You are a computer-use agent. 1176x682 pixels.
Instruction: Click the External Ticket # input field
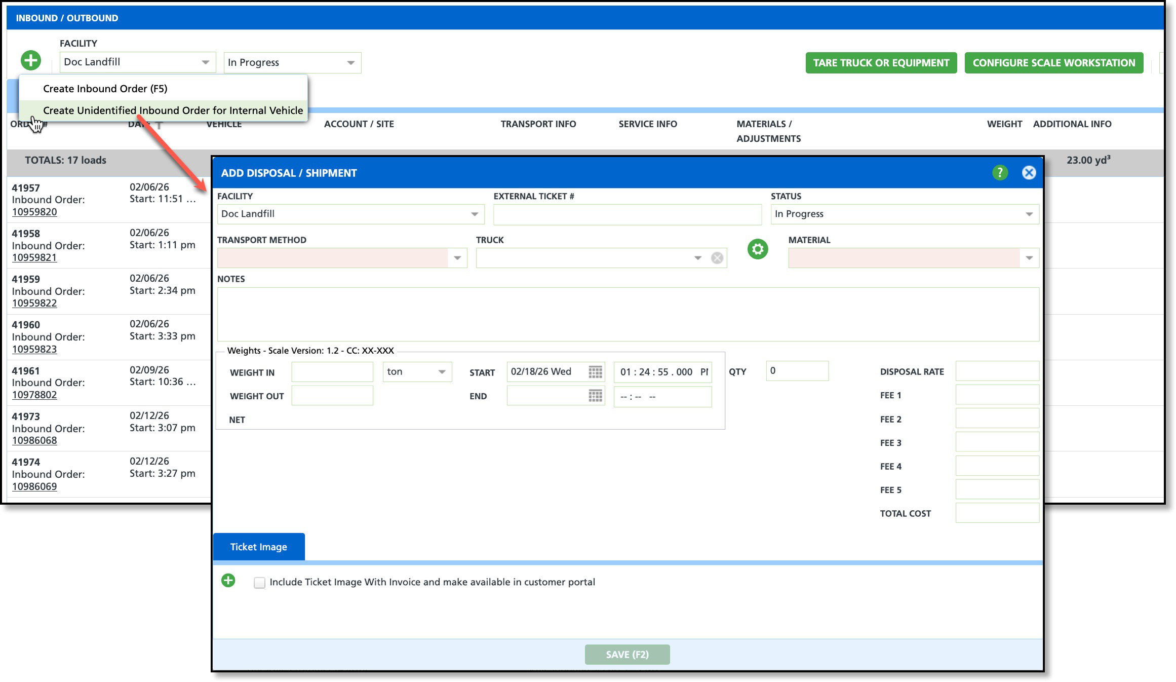click(627, 215)
